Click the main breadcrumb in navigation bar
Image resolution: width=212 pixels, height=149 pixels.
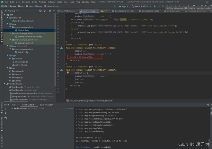[x=30, y=6]
